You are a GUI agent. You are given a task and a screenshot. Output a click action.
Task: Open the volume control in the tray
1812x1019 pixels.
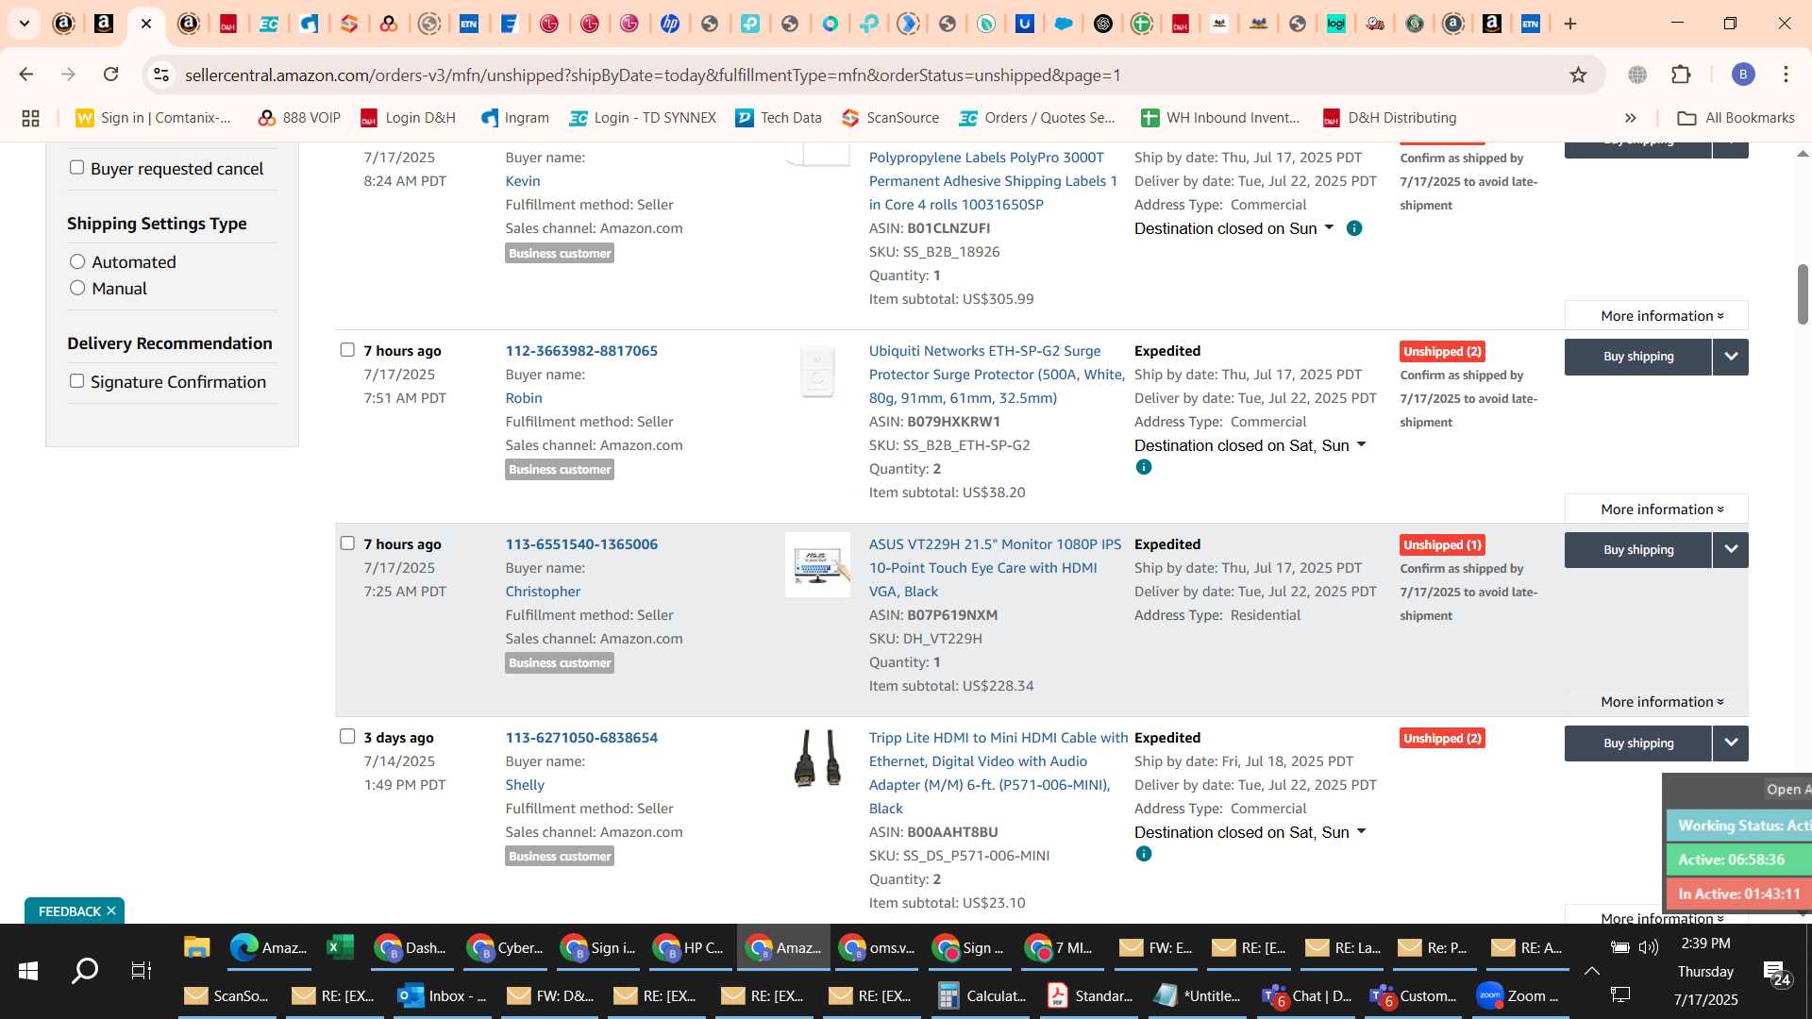[x=1649, y=947]
